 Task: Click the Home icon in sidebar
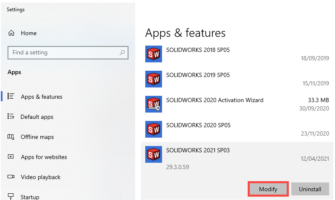point(12,33)
